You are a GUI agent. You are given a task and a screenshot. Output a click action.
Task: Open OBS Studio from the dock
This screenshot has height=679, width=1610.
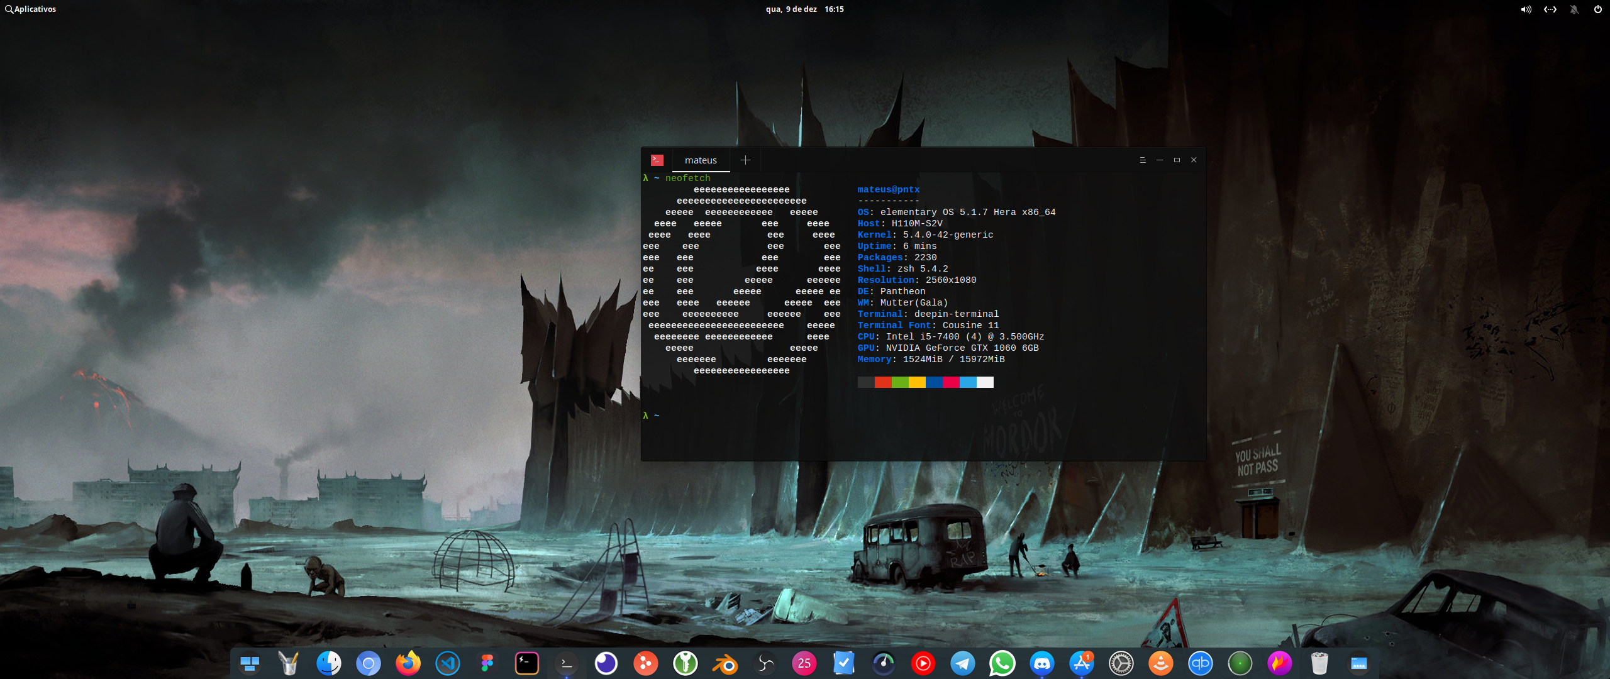pos(765,663)
